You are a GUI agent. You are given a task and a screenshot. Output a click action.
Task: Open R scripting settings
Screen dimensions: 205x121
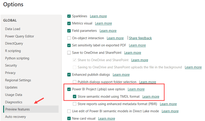pos(13,51)
